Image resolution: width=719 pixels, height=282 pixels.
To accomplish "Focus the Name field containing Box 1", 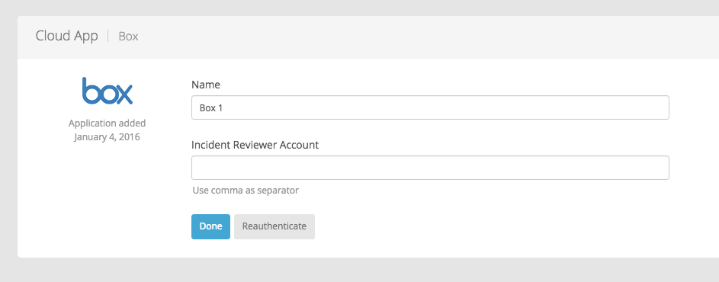I will [x=430, y=107].
